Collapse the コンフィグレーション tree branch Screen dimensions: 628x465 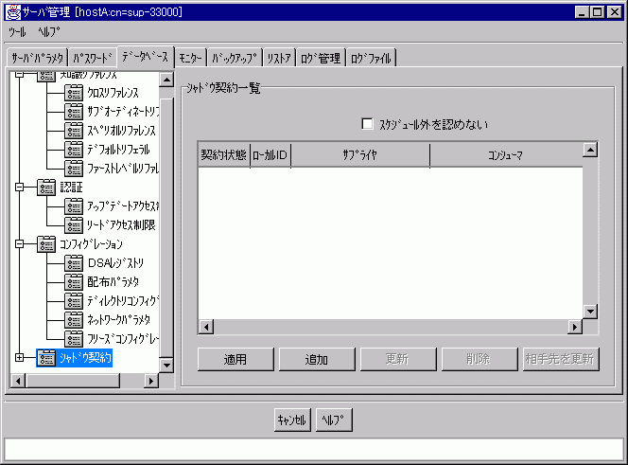click(x=19, y=244)
